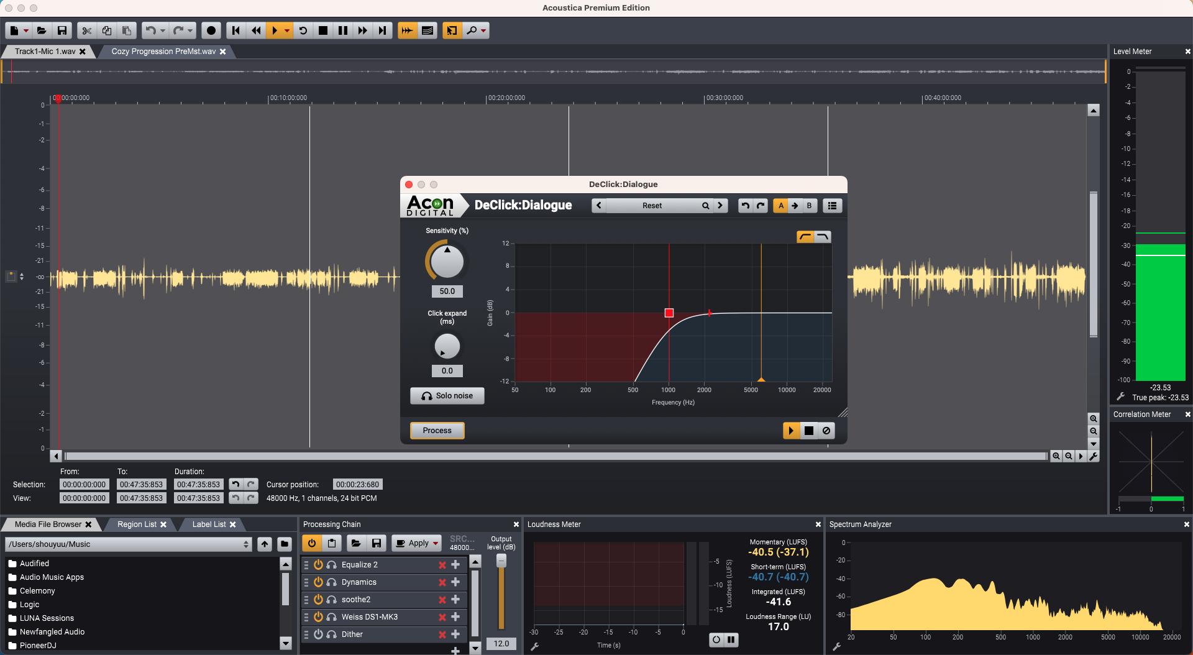Open the Redo history dropdown arrow
Image resolution: width=1193 pixels, height=655 pixels.
190,30
